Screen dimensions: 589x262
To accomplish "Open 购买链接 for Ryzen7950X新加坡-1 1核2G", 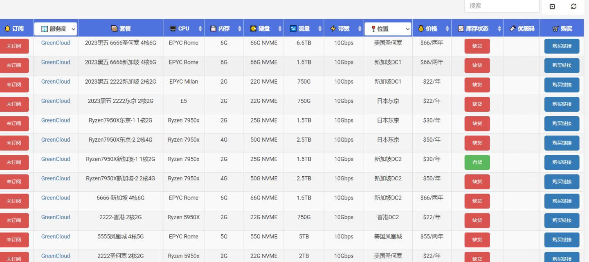I will [562, 162].
